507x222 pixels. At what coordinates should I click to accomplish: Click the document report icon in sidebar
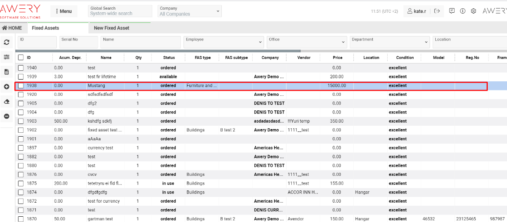(x=7, y=72)
